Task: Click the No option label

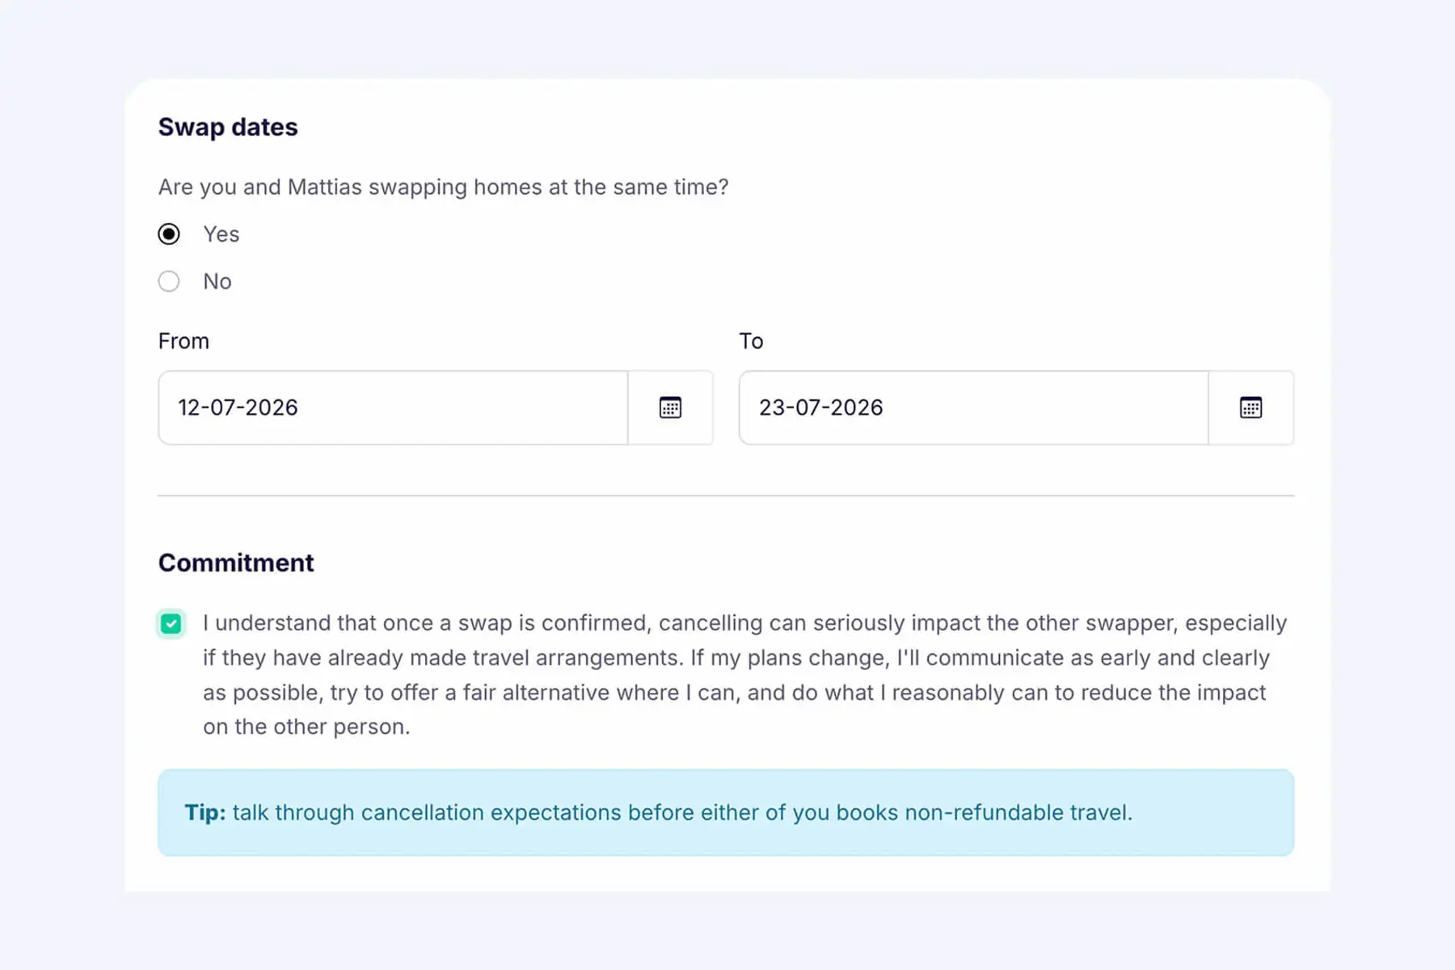Action: click(x=217, y=281)
